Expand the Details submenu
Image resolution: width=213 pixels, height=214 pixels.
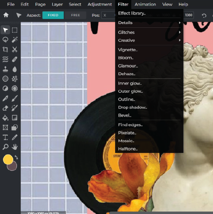(149, 23)
